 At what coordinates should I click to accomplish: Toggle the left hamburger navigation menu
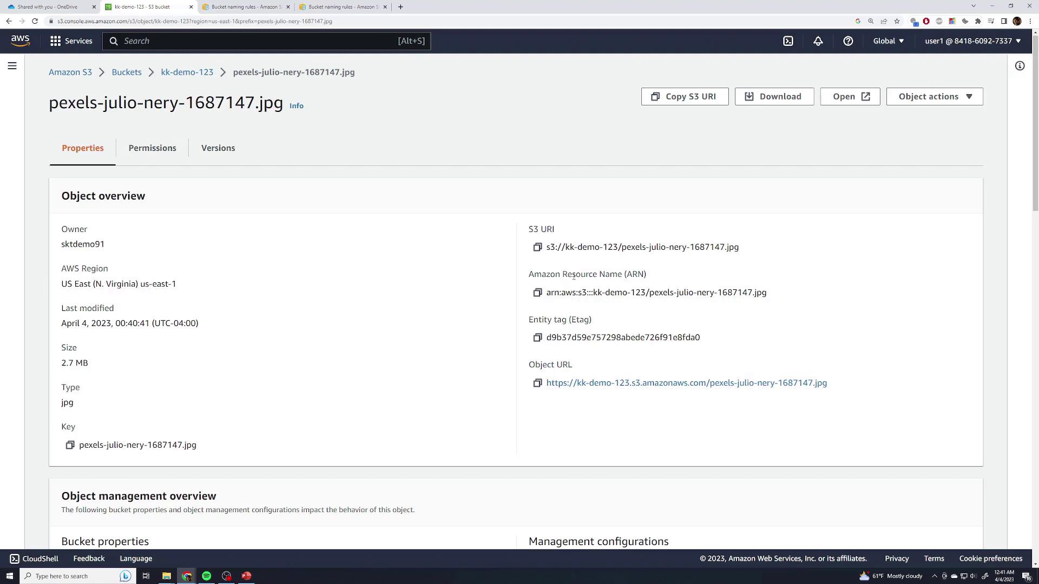coord(12,66)
